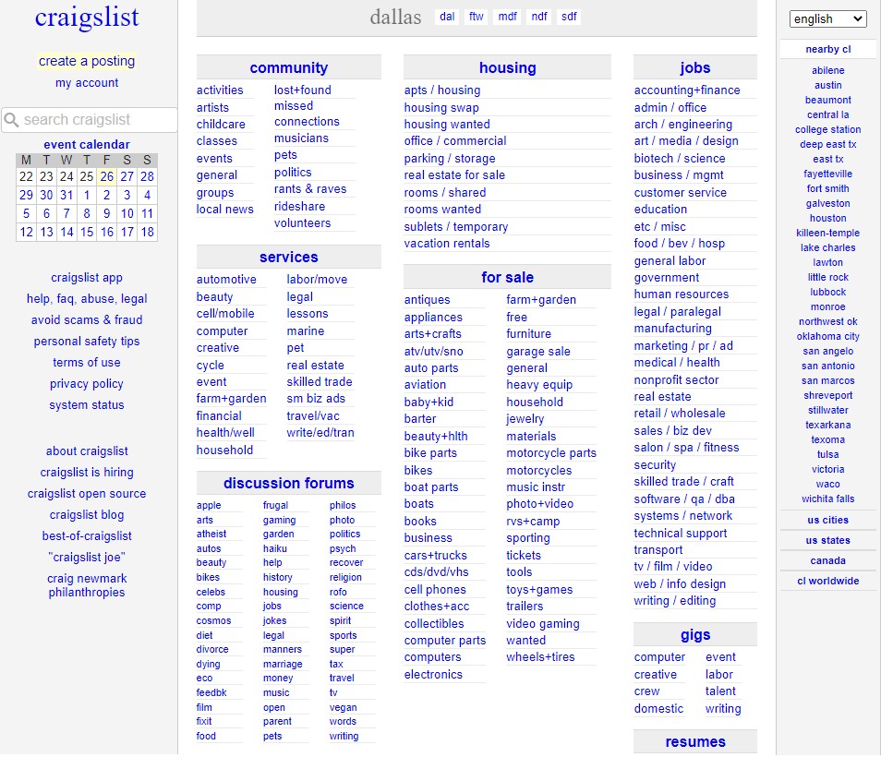Screen dimensions: 893x769
Task: View vacation rentals
Action: (x=447, y=243)
